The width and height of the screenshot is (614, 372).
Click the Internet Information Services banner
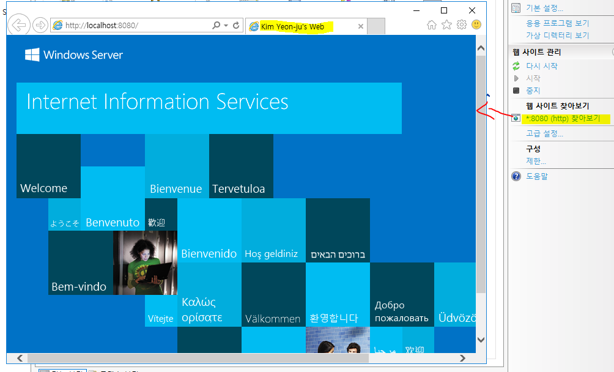pos(209,108)
